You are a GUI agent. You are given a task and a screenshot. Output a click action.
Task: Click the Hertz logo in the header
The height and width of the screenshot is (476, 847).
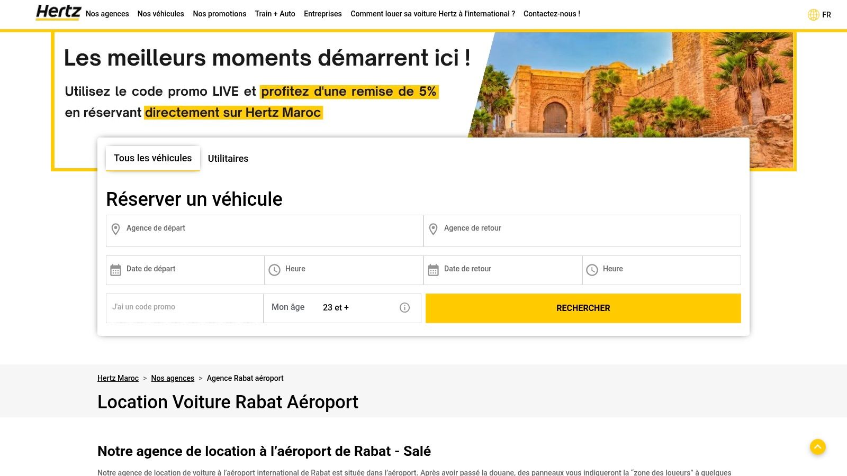click(x=58, y=13)
